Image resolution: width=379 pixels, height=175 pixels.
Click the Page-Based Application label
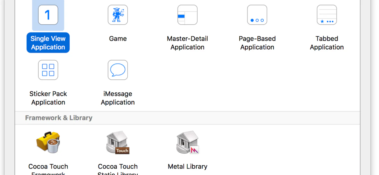257,43
